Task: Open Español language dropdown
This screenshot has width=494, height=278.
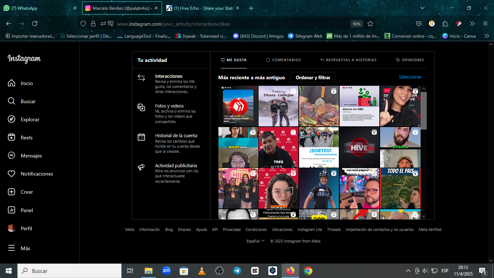Action: (x=255, y=241)
